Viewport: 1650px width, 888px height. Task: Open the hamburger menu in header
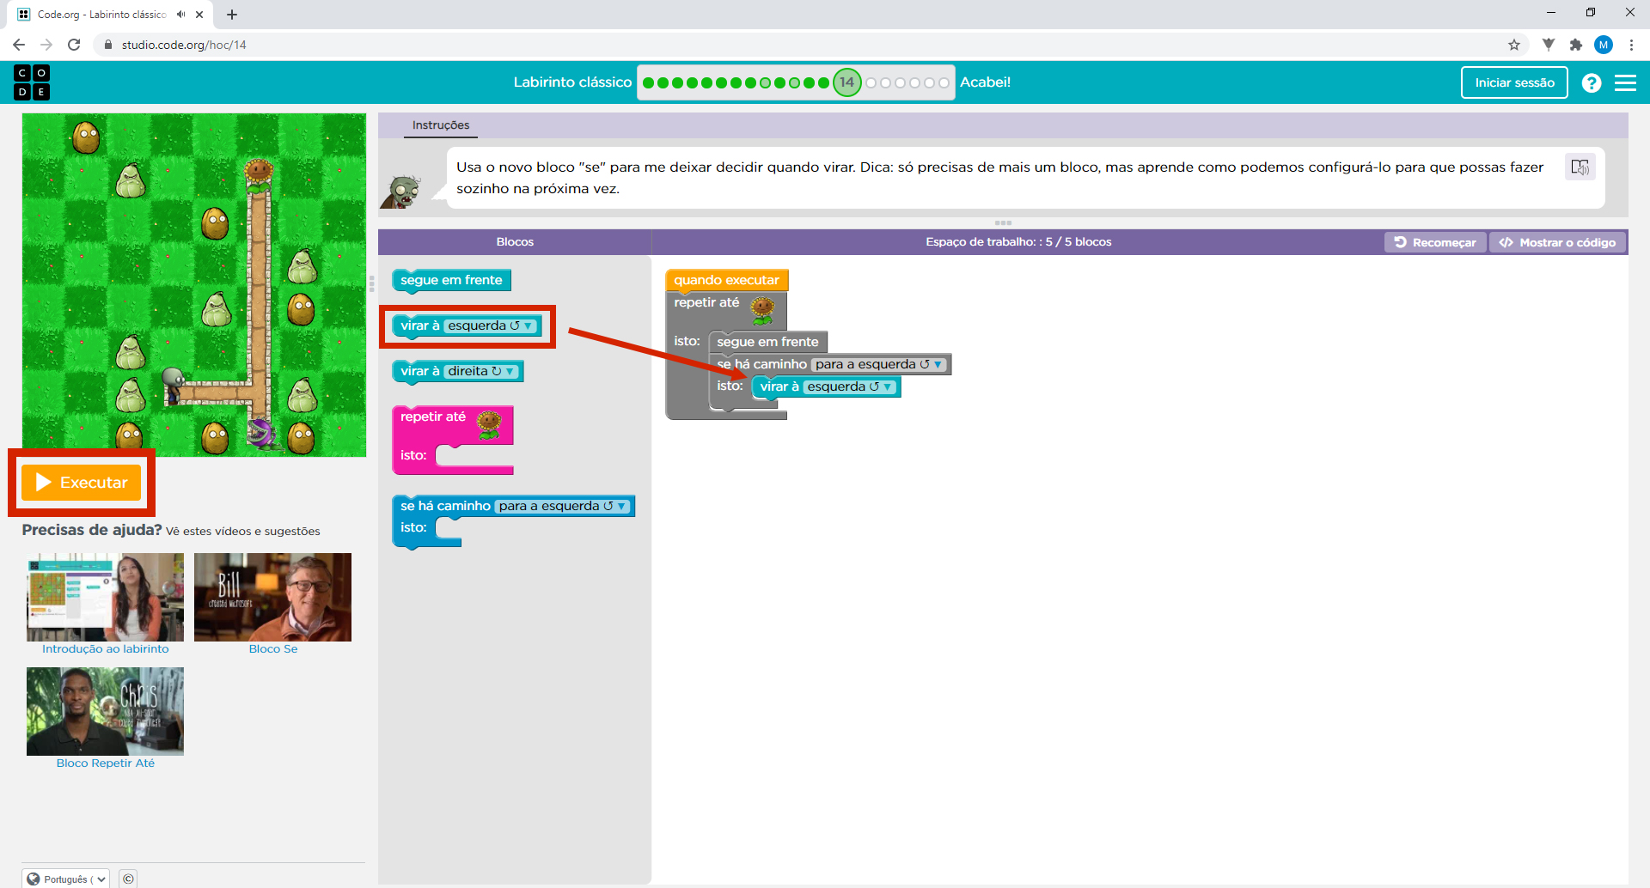coord(1625,82)
